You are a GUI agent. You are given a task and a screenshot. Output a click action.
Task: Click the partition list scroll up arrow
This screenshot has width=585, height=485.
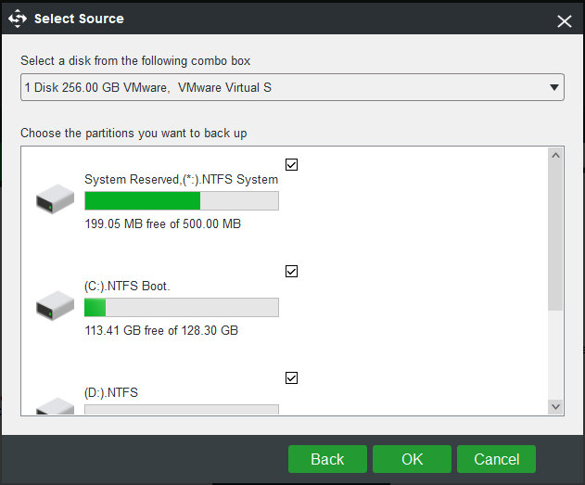[555, 155]
